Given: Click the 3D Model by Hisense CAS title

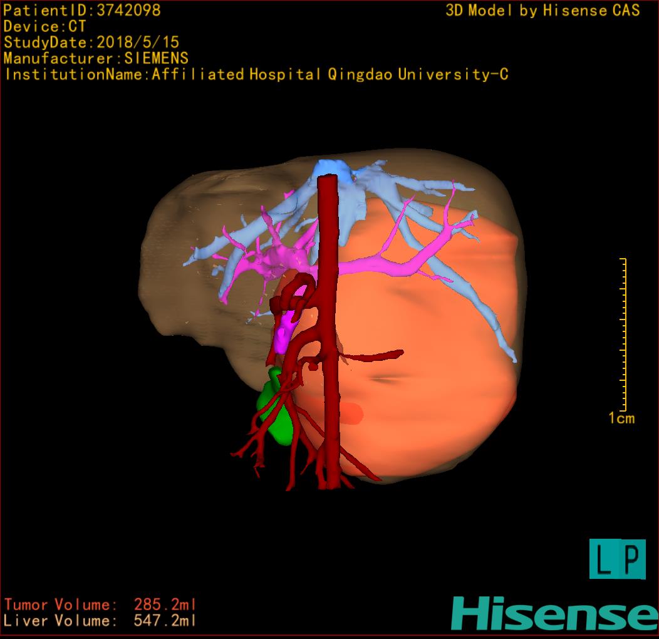Looking at the screenshot, I should (542, 11).
